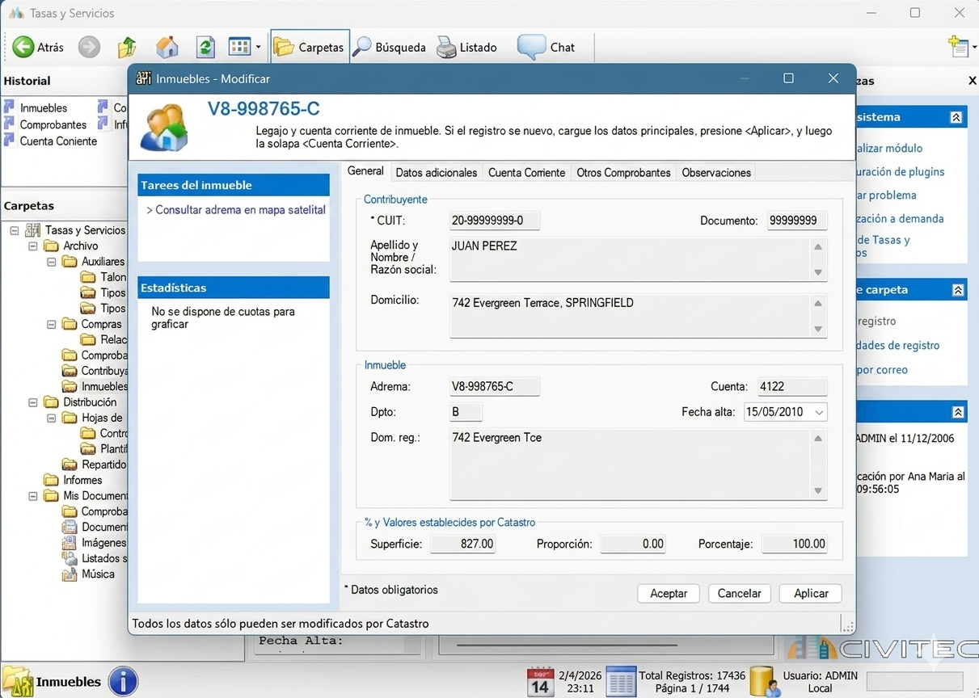Viewport: 979px width, 698px height.
Task: Collapse the carpeta panel chevron
Action: 958,290
